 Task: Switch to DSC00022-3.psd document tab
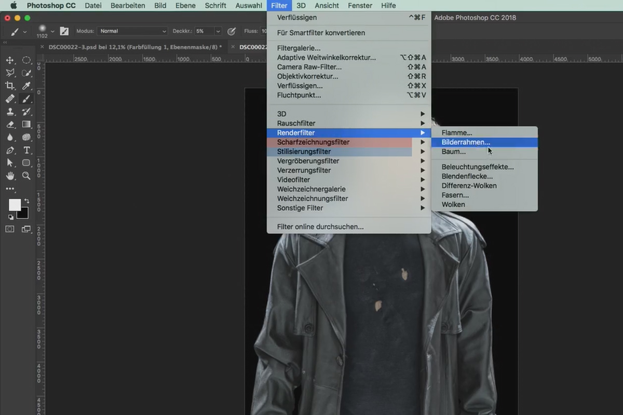point(135,47)
